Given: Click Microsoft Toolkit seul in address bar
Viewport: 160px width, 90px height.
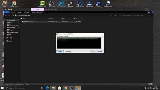Looking at the screenshot, I should pos(24,15).
